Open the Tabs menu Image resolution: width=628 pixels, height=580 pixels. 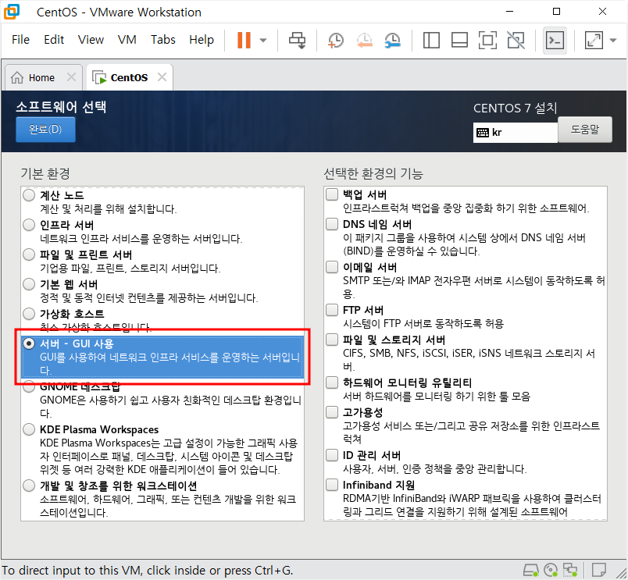coord(162,40)
